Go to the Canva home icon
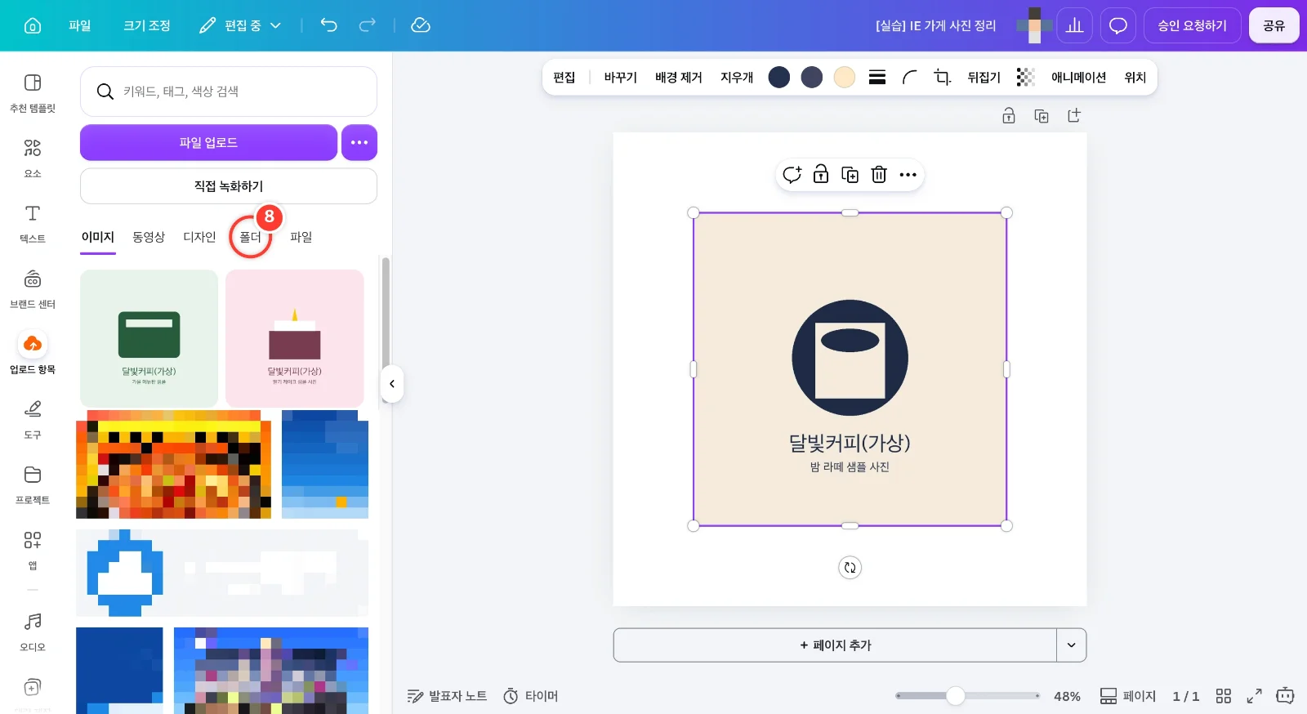Screen dimensions: 1307x714 [x=33, y=25]
